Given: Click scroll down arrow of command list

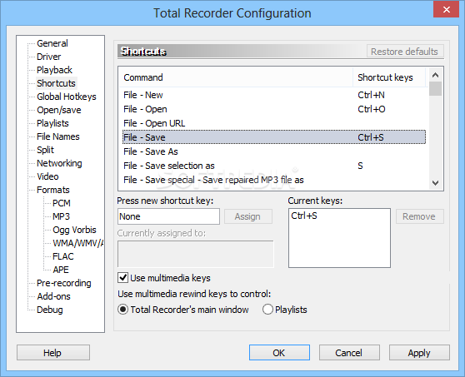Looking at the screenshot, I should pos(435,183).
